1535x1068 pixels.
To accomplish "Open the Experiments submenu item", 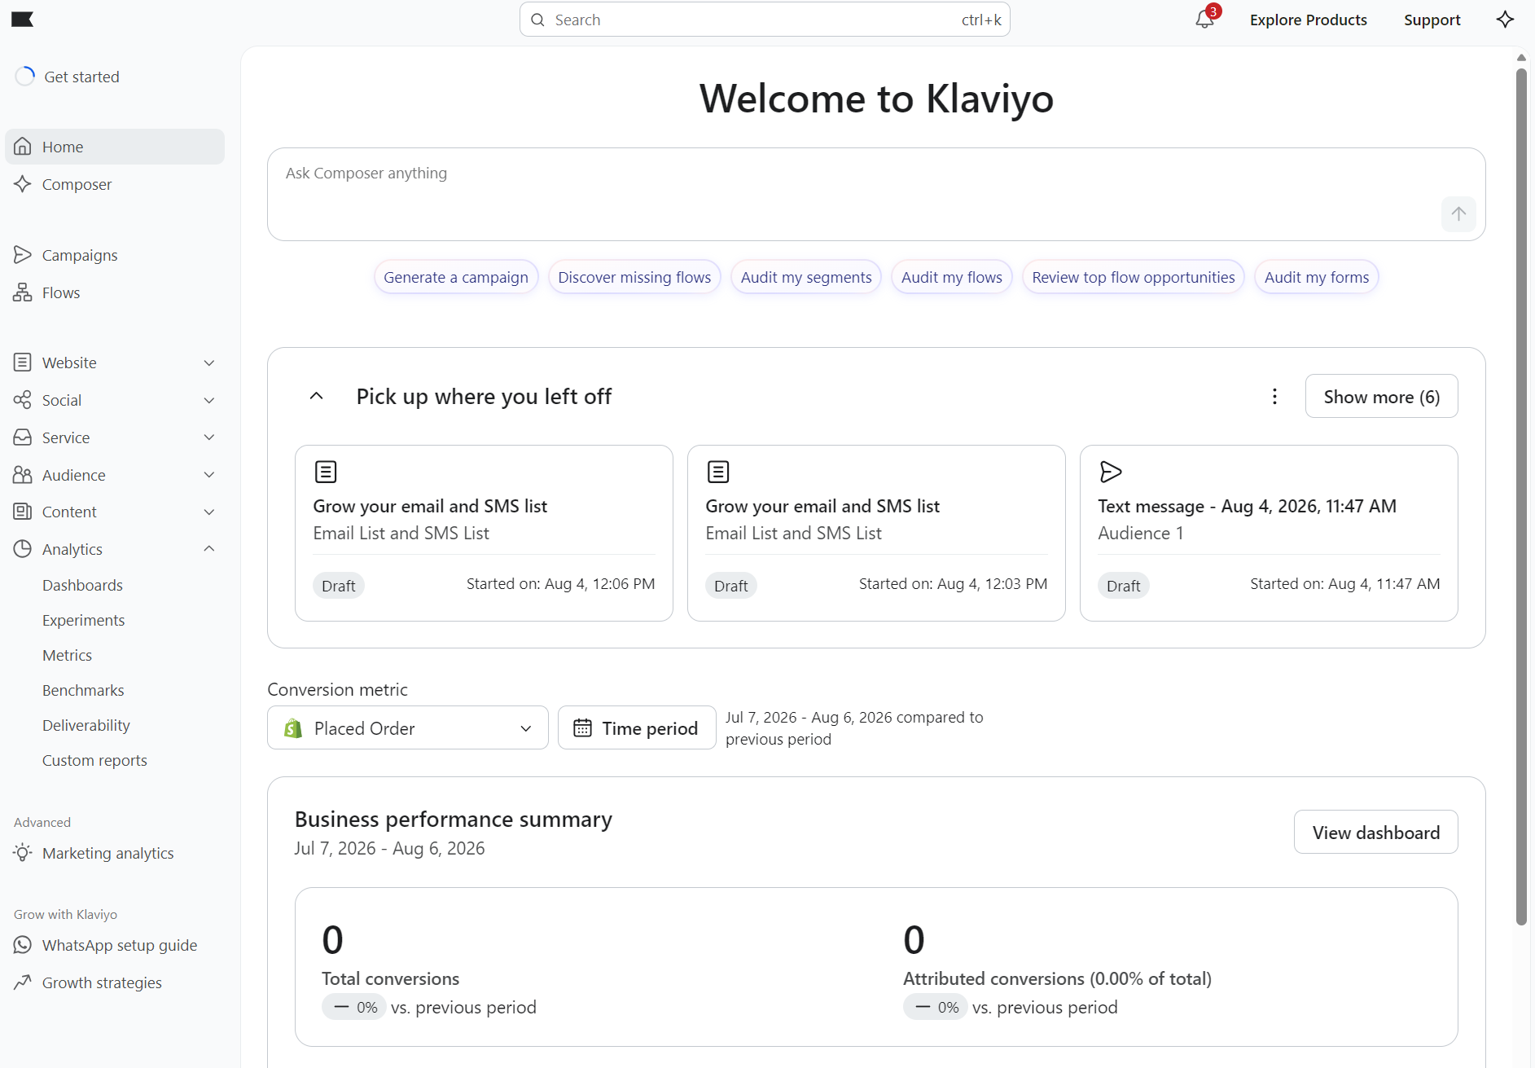I will point(83,620).
